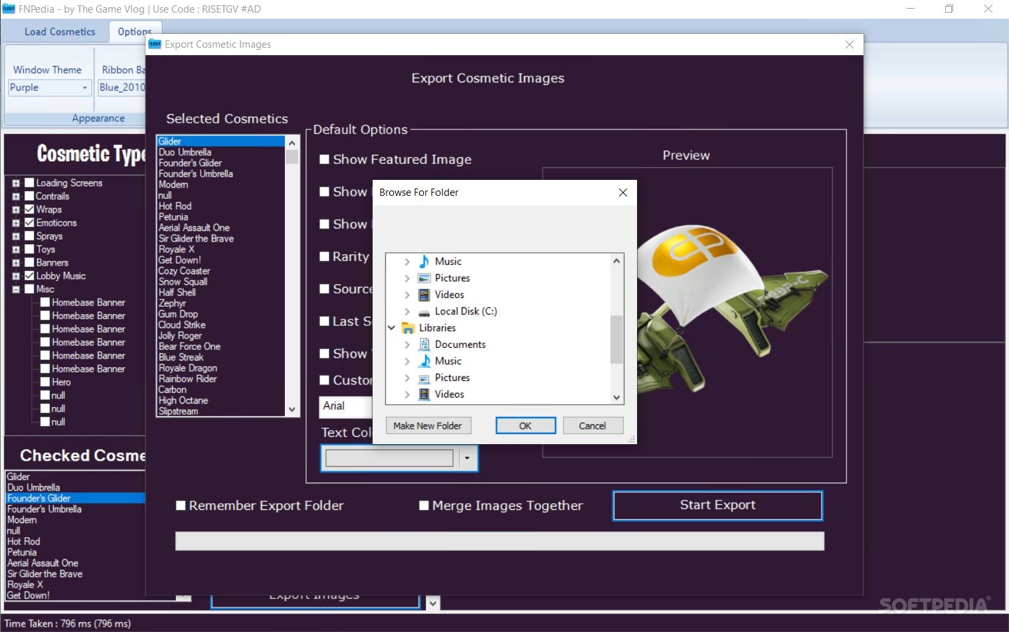Open the Window Theme Purple dropdown
This screenshot has height=632, width=1009.
pyautogui.click(x=84, y=88)
